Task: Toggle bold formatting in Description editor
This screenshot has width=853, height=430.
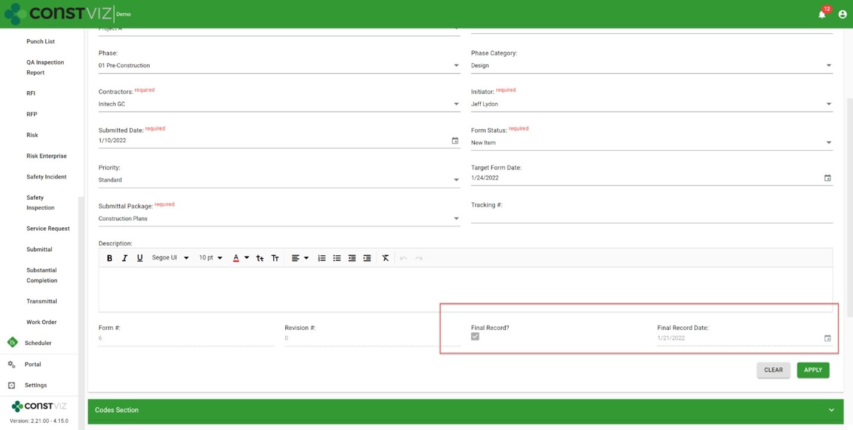Action: click(110, 258)
